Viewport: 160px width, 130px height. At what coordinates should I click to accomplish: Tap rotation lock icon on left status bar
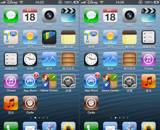pyautogui.click(x=60, y=2)
